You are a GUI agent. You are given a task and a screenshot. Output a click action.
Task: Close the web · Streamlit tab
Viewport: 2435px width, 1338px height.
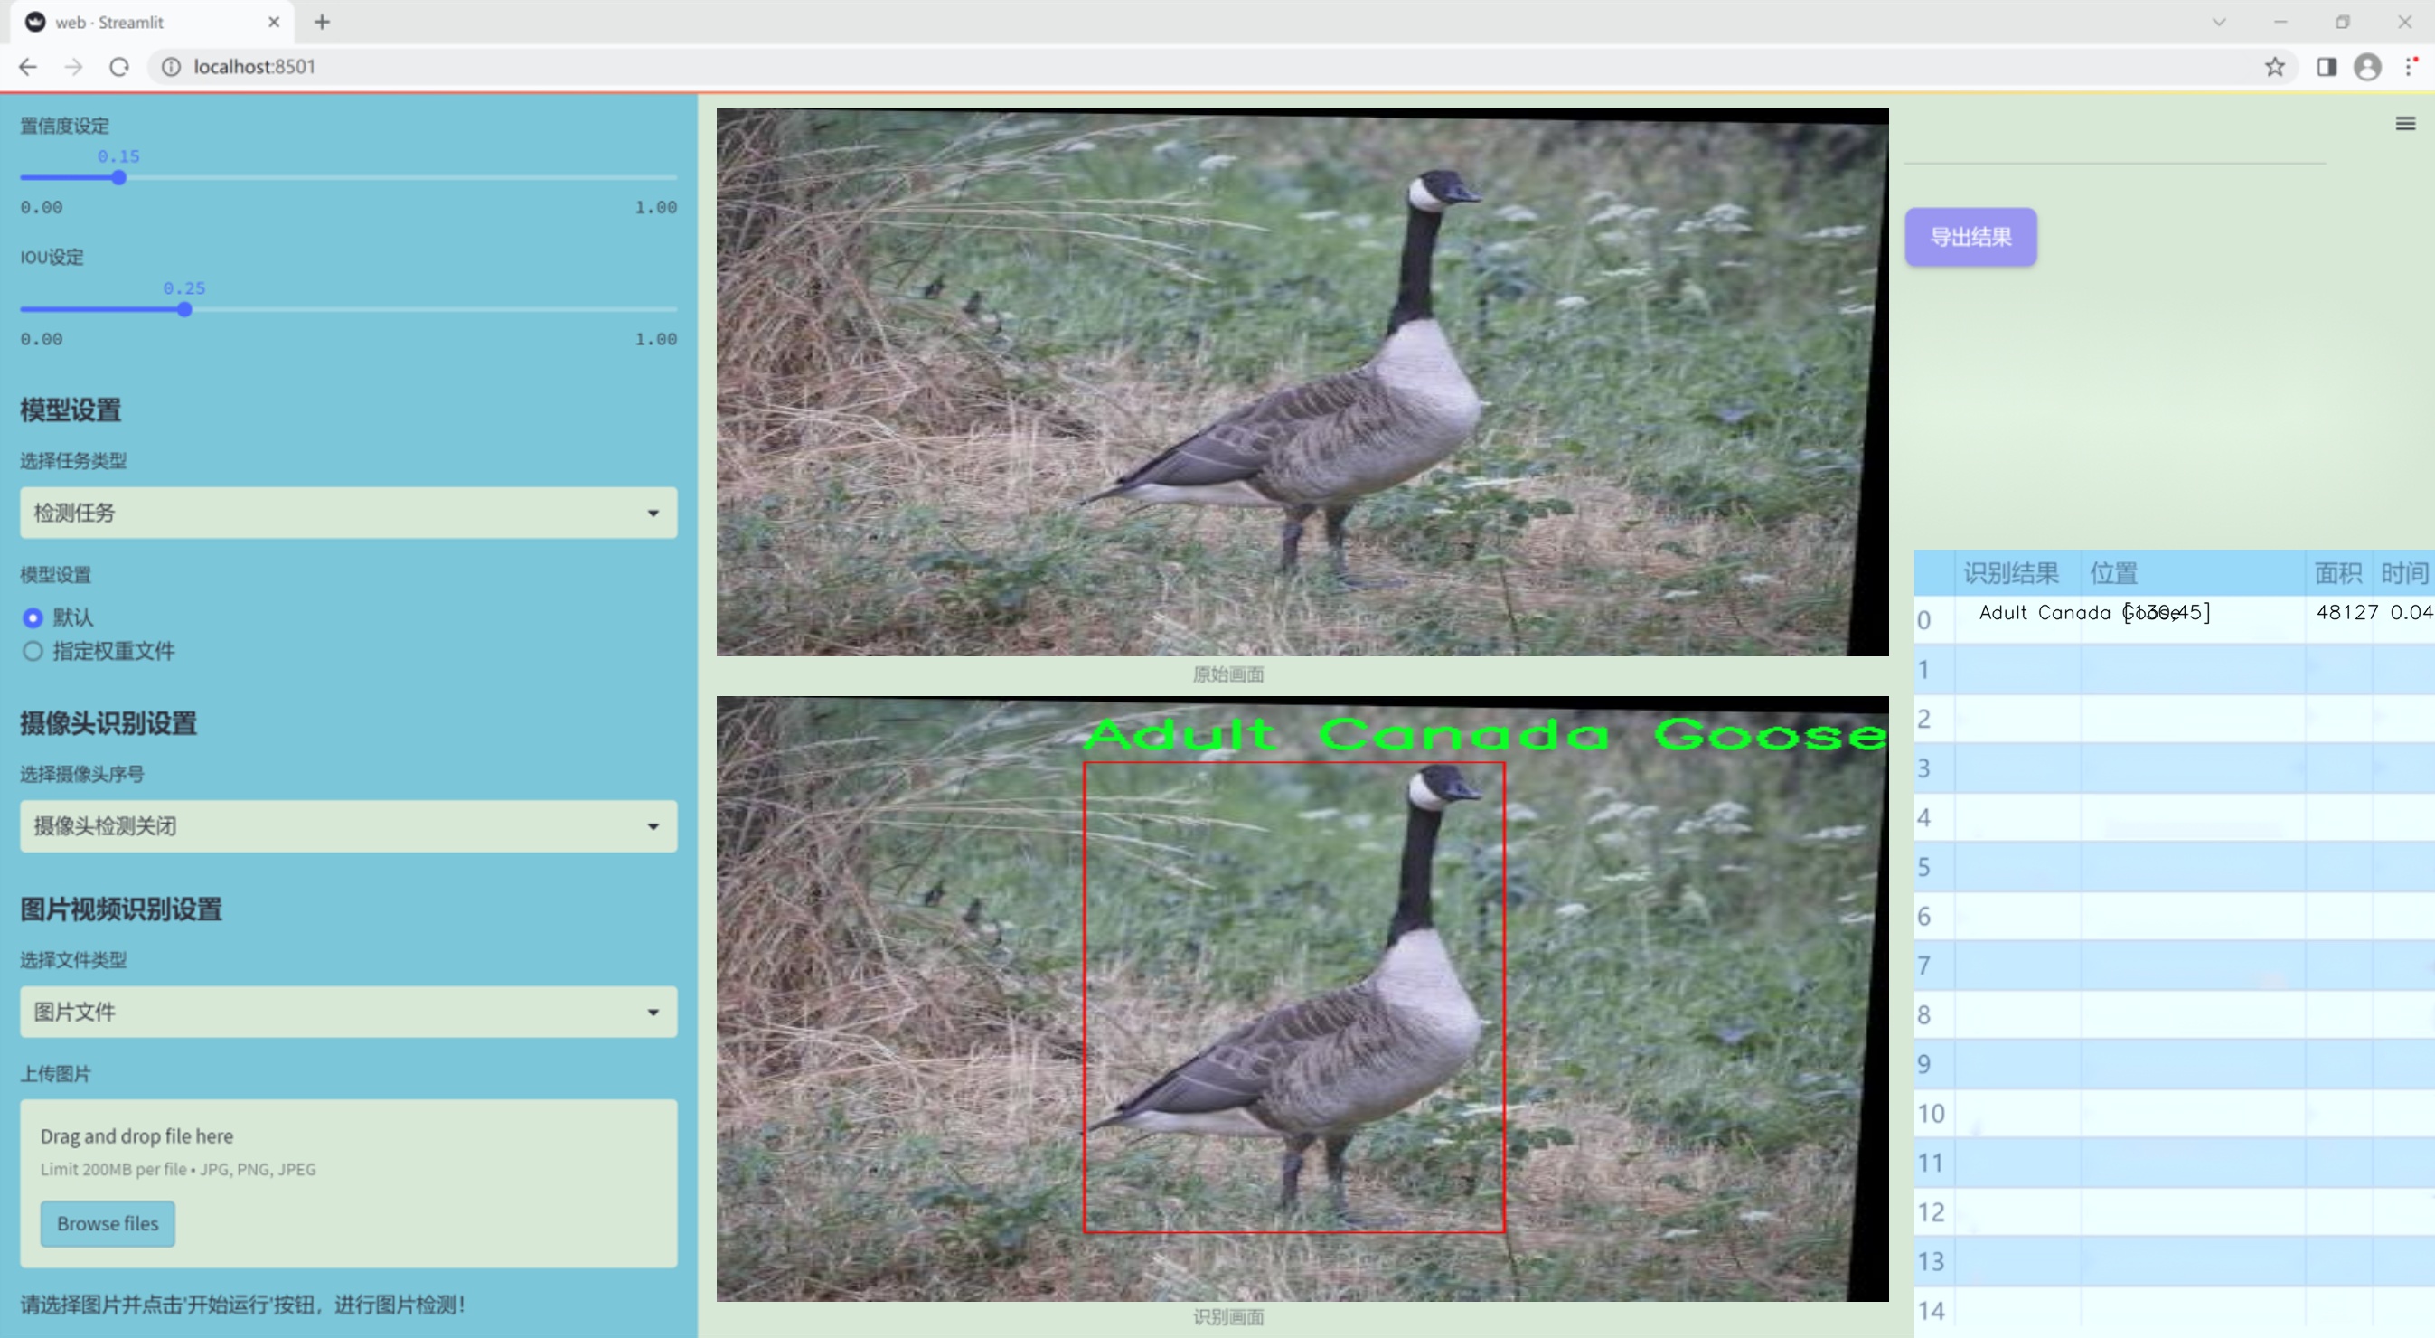(x=274, y=22)
